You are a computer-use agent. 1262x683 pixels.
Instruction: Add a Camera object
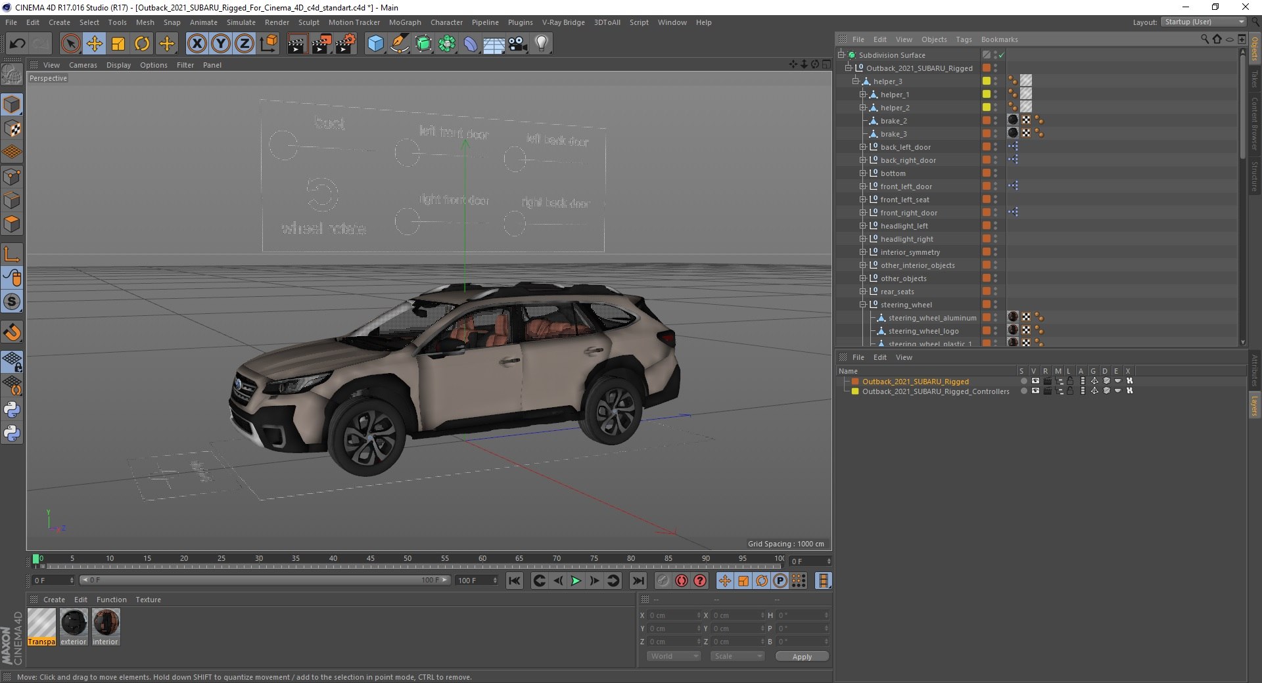click(518, 44)
